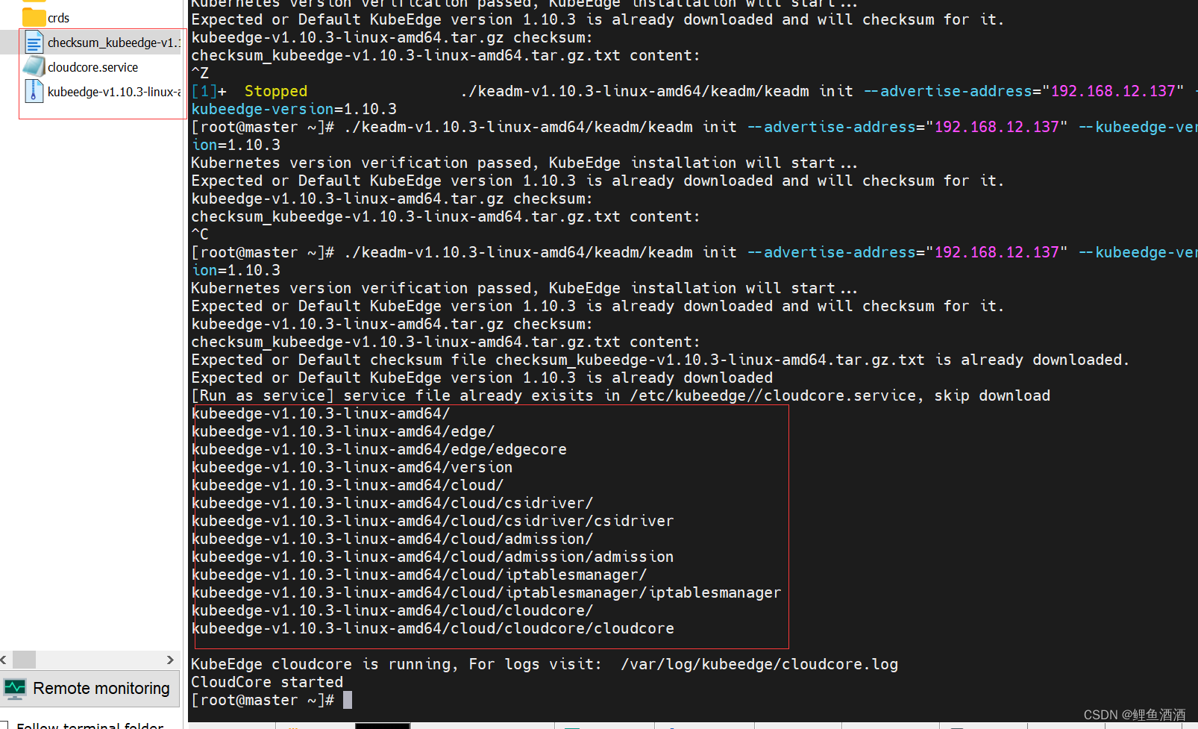Click the '[1]+' job number text
Viewport: 1198px width, 729px height.
click(x=209, y=91)
